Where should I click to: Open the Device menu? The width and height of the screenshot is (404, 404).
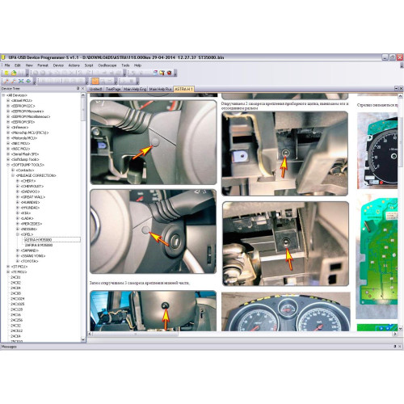pos(58,65)
